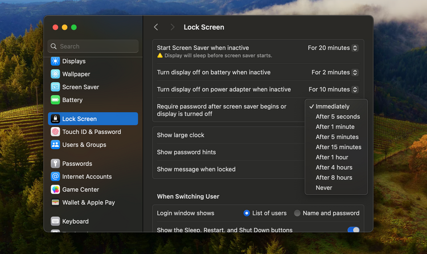Click the Game Center icon
The width and height of the screenshot is (427, 254).
(x=55, y=190)
